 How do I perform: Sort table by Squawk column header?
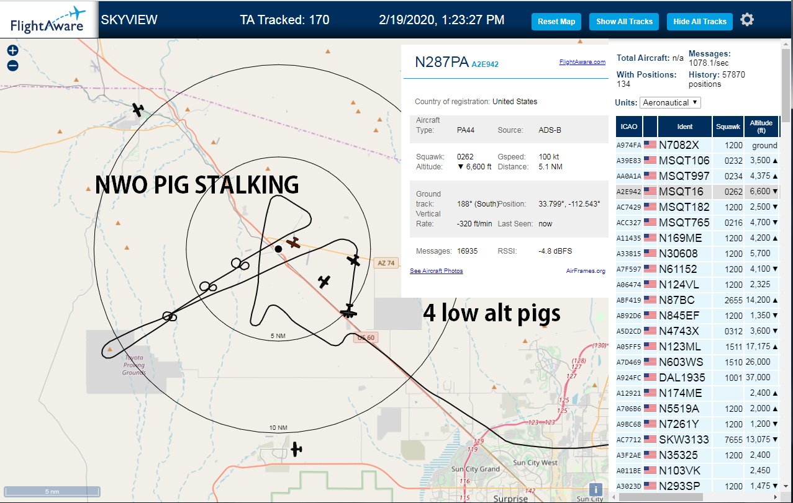728,127
